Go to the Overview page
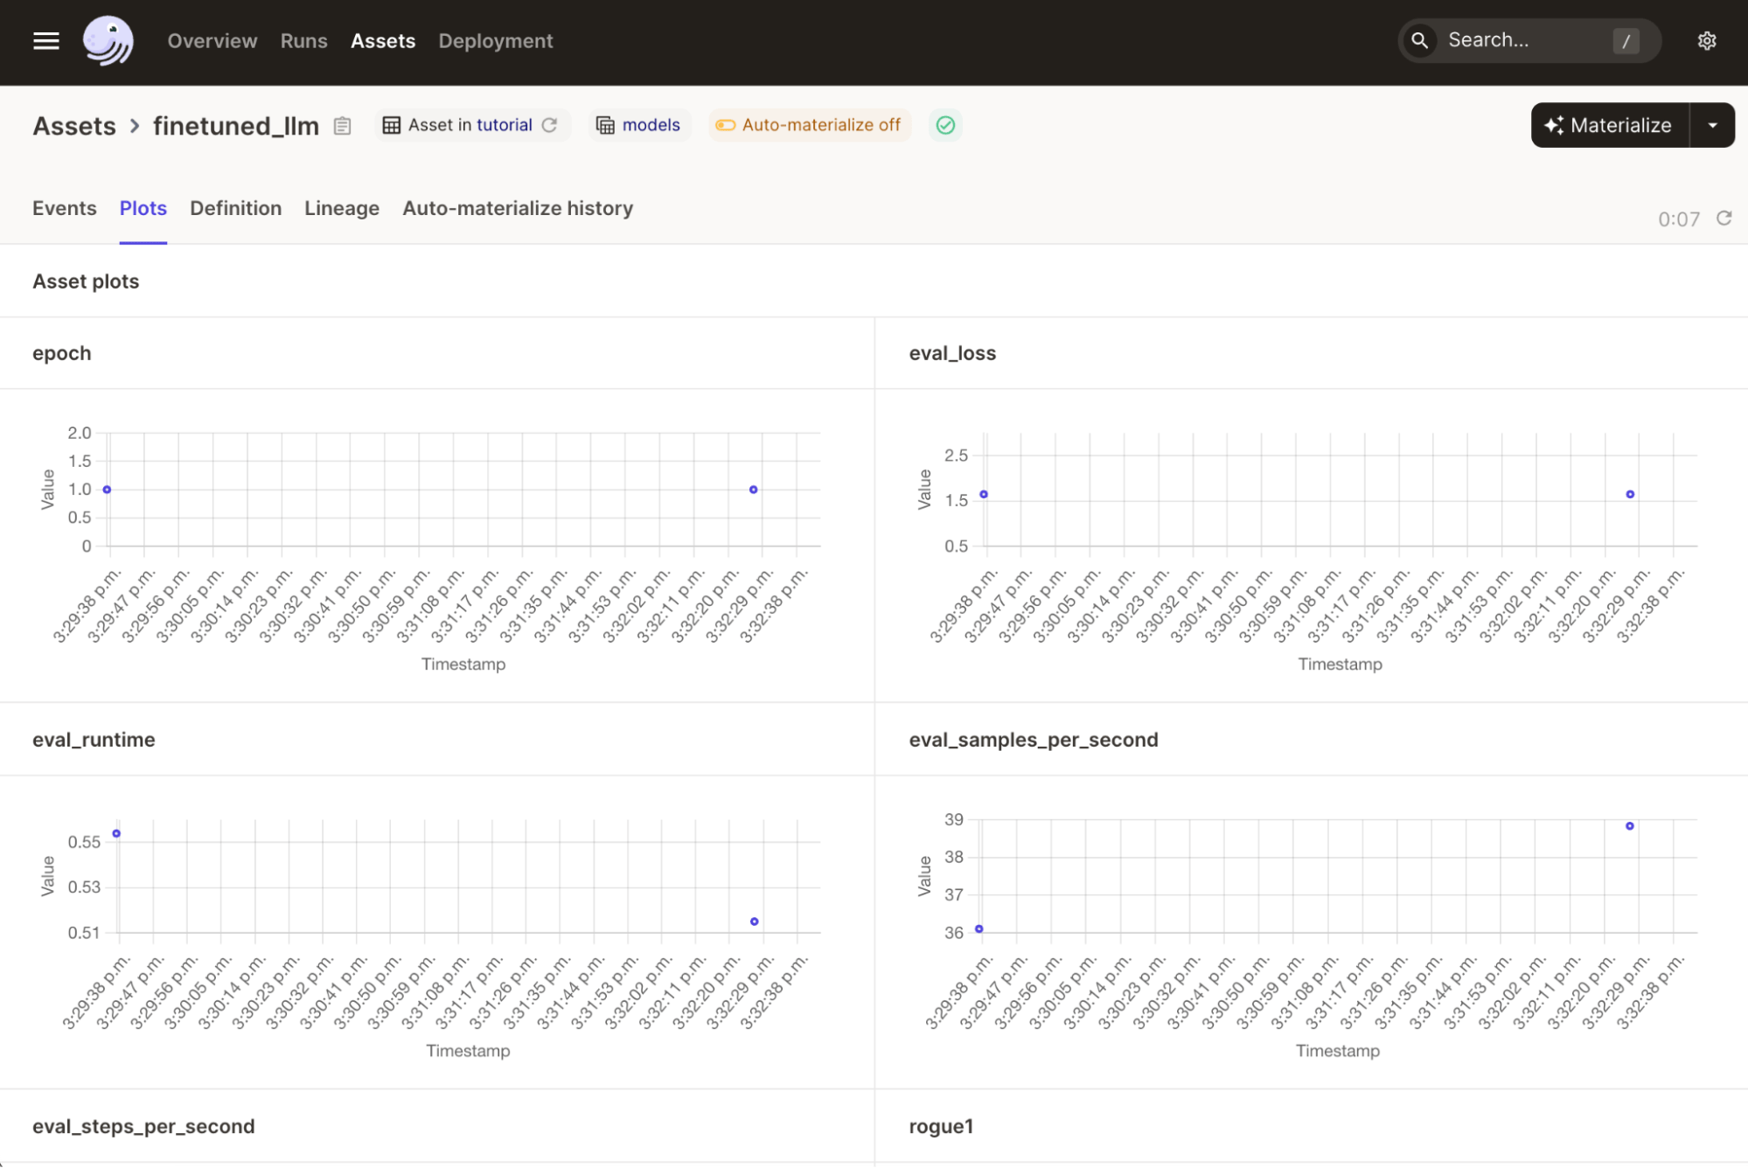 (x=212, y=41)
